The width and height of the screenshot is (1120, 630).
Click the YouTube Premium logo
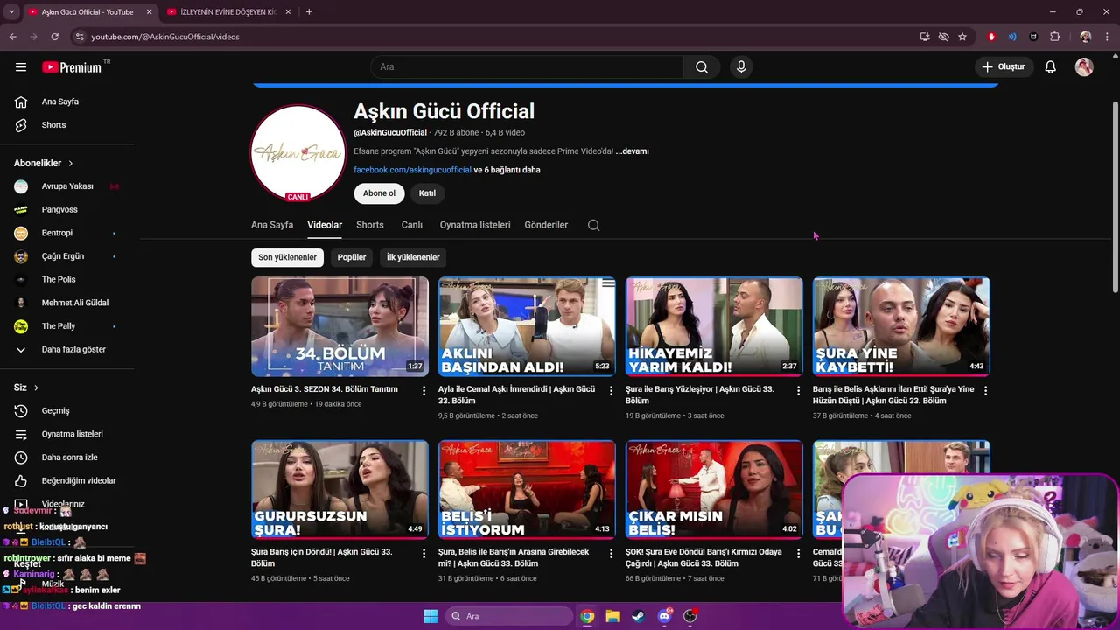[x=72, y=67]
